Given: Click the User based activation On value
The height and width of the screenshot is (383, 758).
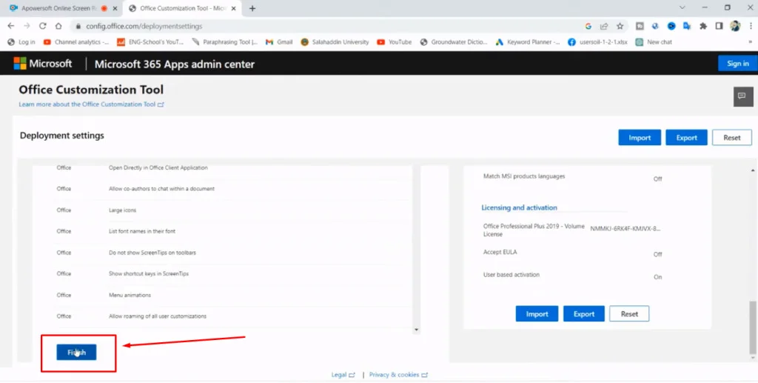Looking at the screenshot, I should point(657,277).
